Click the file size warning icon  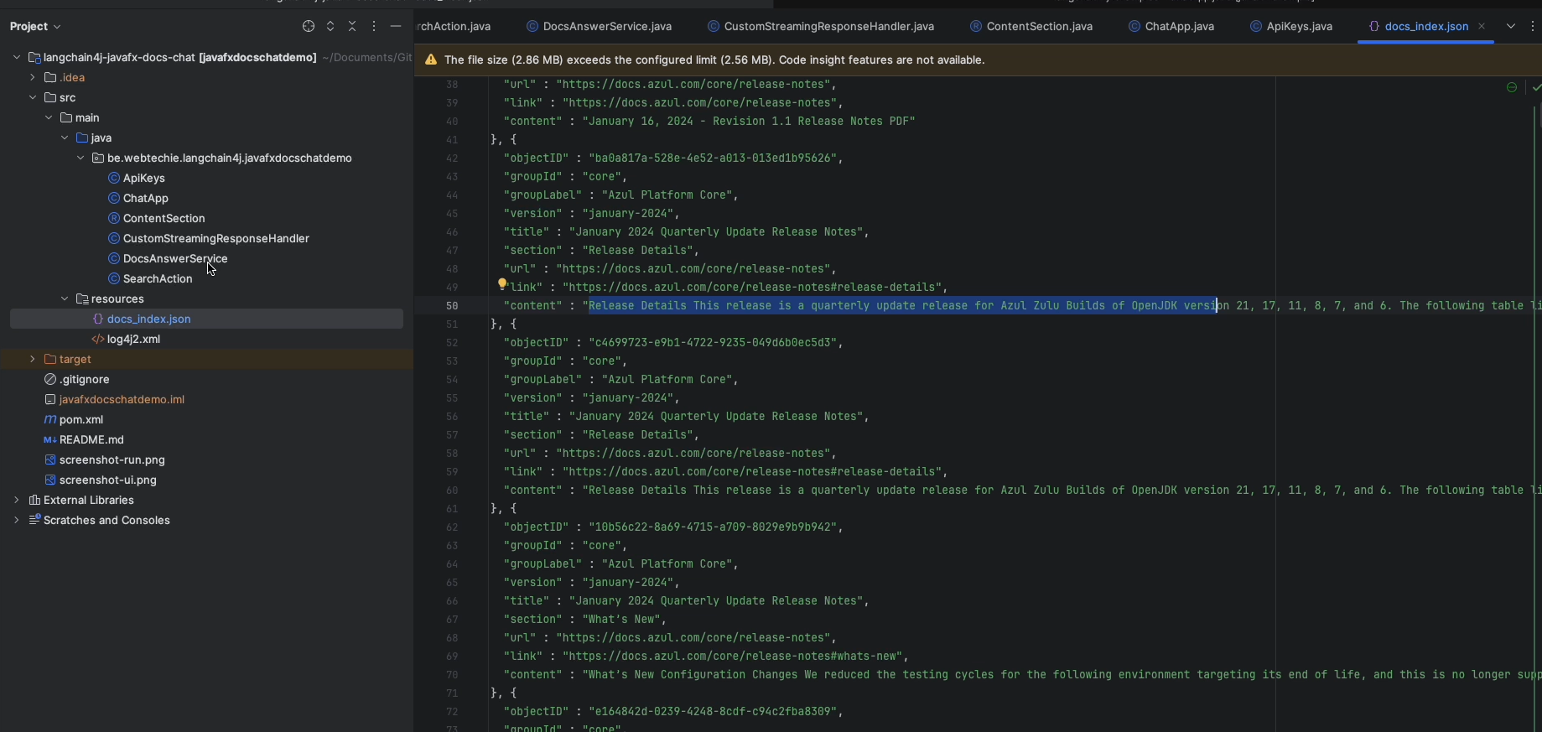click(x=431, y=60)
